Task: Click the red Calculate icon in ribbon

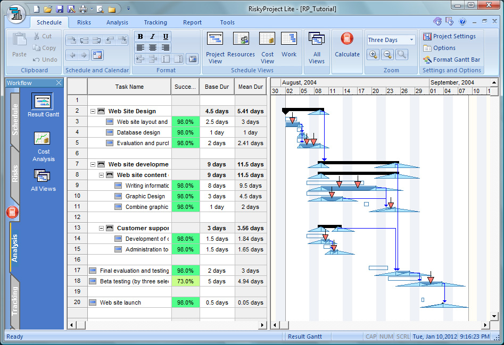Action: tap(347, 40)
